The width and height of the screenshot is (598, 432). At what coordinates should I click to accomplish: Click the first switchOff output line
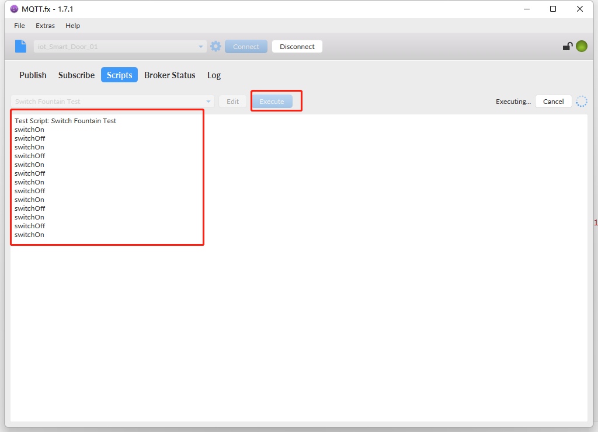pyautogui.click(x=30, y=138)
